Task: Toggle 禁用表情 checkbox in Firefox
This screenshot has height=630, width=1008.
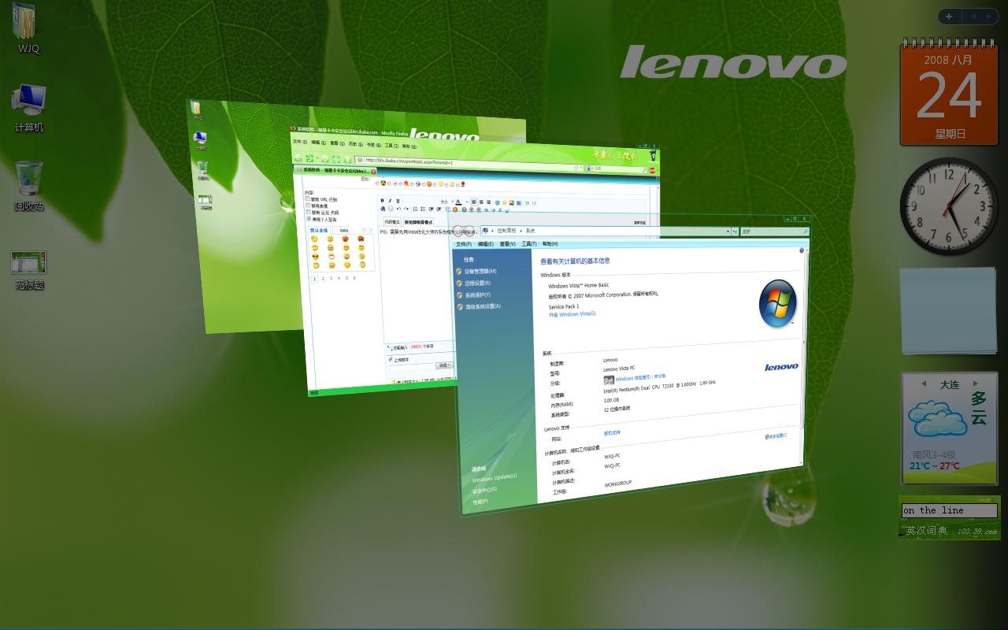Action: point(308,206)
